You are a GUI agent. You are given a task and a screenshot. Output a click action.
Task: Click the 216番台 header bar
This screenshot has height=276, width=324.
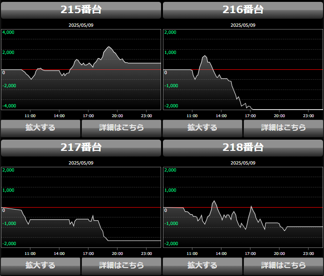click(x=243, y=10)
